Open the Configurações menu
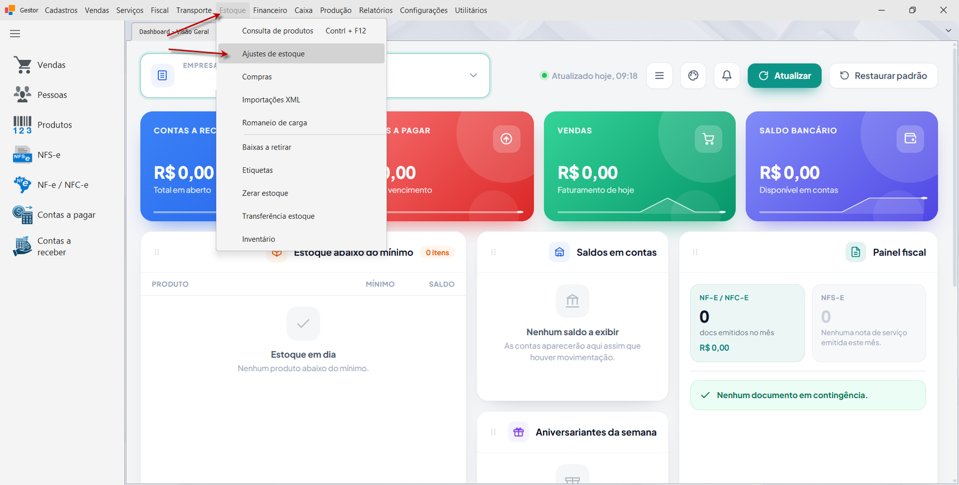The image size is (959, 485). pos(424,10)
